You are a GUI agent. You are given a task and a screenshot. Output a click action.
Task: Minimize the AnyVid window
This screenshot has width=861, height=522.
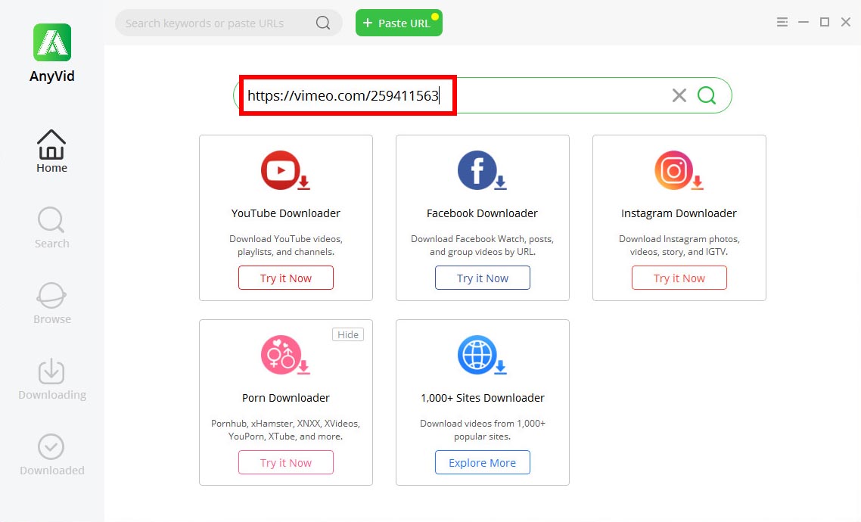pos(803,22)
